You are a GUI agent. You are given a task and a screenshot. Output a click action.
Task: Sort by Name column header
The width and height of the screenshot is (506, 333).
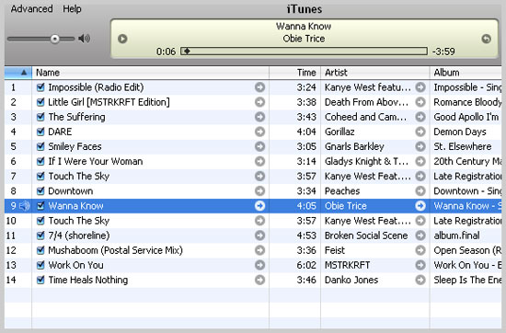tap(150, 73)
